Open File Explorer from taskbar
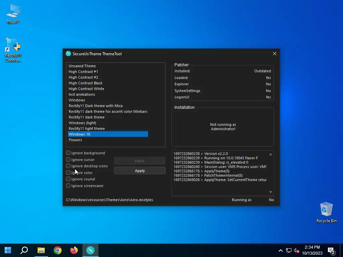Viewport: 343px width, 257px height. pyautogui.click(x=41, y=250)
